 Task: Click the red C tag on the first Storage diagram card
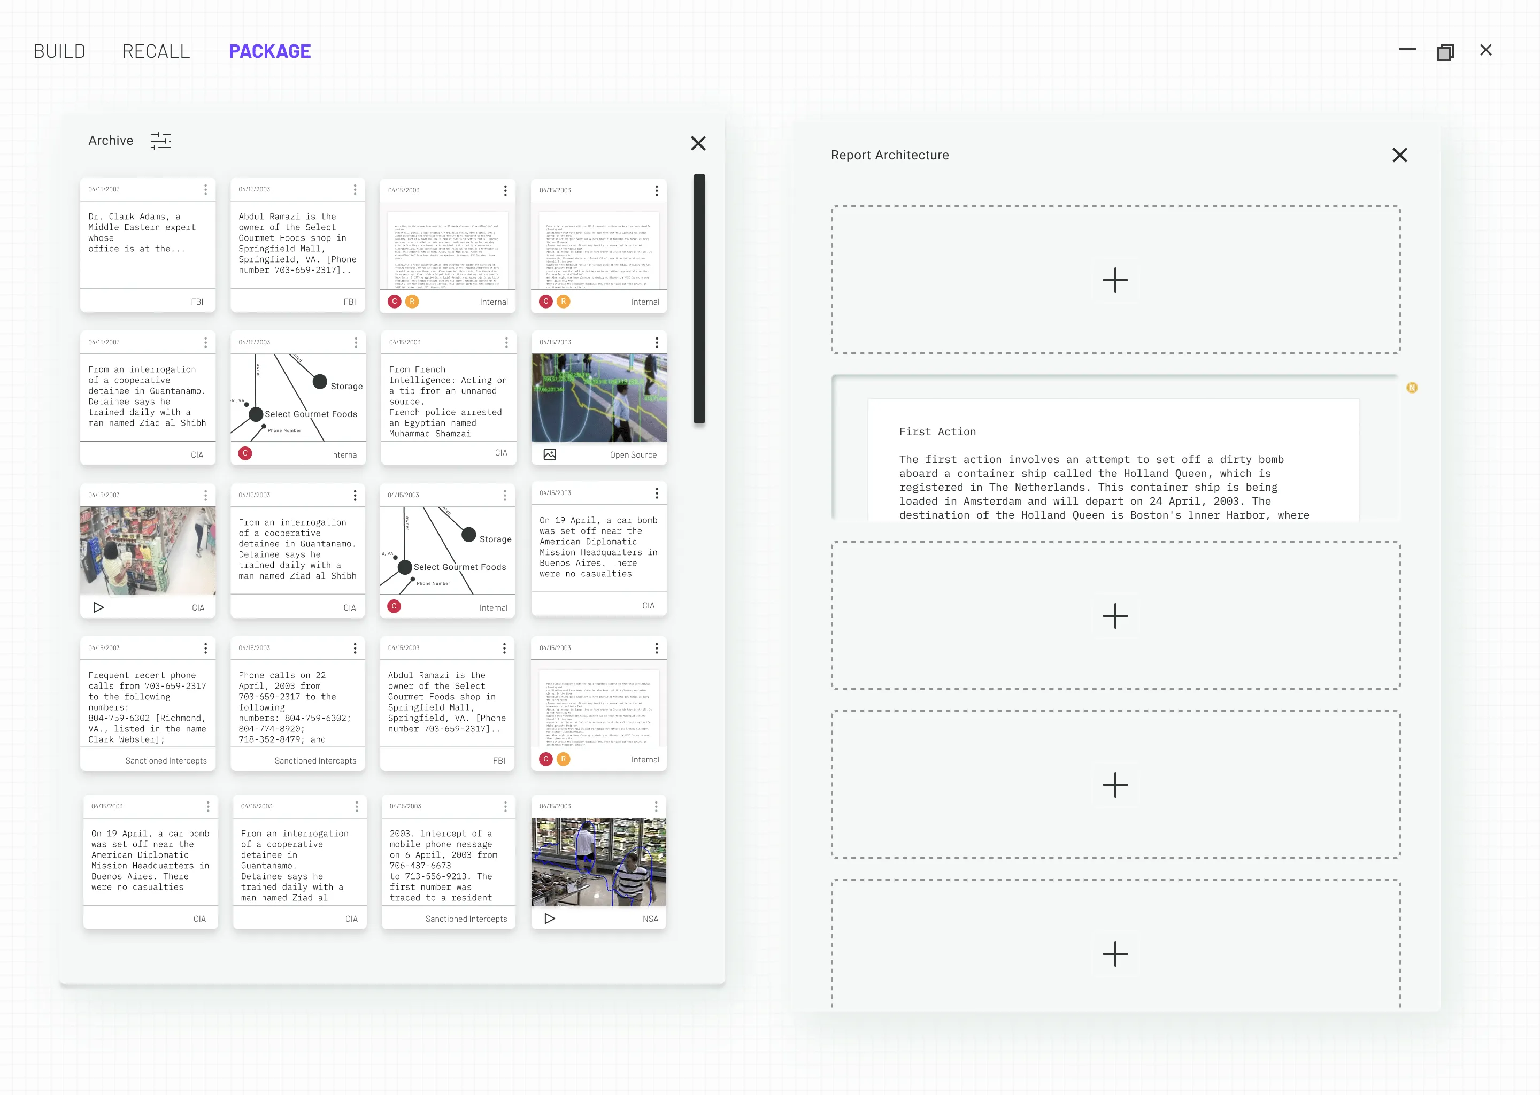coord(245,454)
